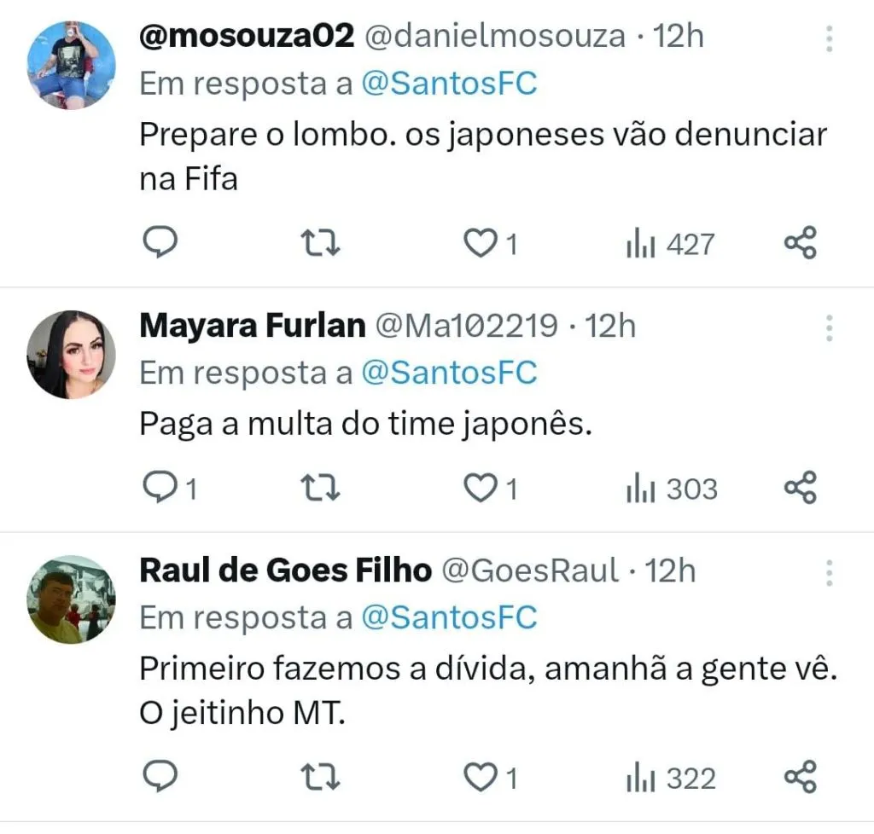The image size is (874, 834).
Task: Open more options for @mosouza02 tweet
Action: point(829,38)
